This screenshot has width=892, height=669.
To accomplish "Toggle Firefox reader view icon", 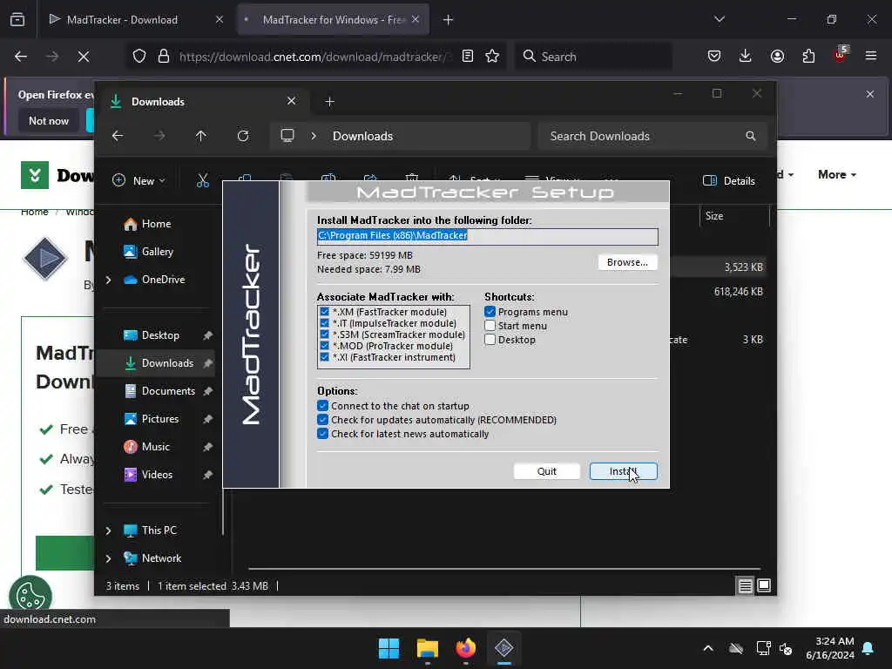I will coord(468,56).
